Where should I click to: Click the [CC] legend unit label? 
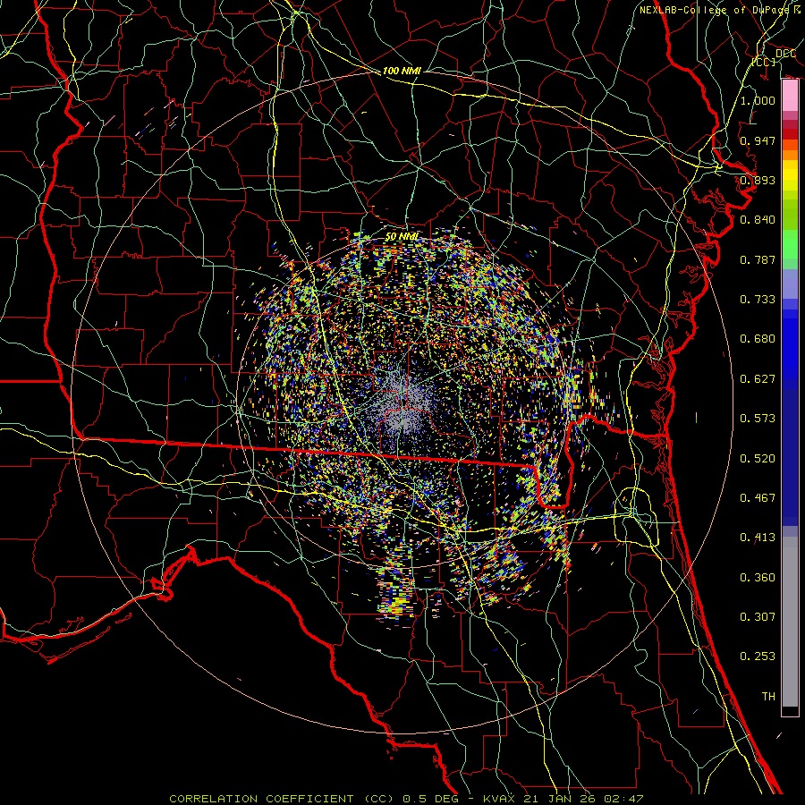[764, 62]
